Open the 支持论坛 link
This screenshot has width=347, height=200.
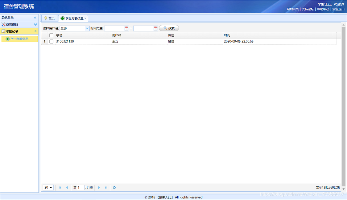308,9
